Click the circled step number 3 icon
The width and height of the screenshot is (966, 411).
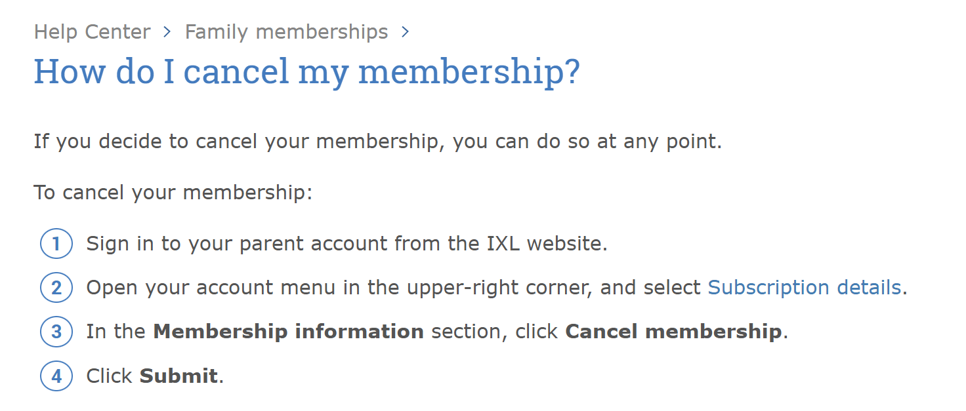click(x=56, y=331)
